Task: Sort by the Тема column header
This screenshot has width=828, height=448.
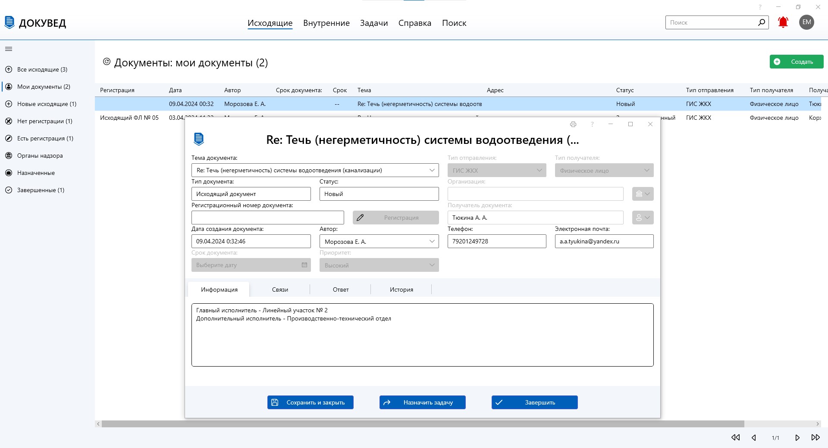Action: coord(364,90)
